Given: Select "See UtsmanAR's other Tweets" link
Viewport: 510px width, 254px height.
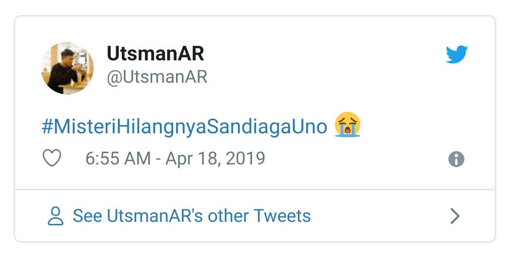Looking at the screenshot, I should tap(191, 216).
